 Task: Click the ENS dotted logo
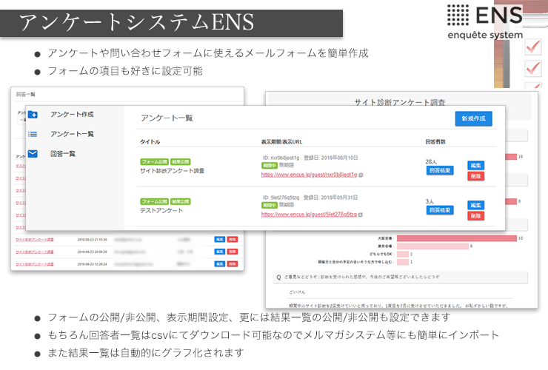(x=458, y=15)
